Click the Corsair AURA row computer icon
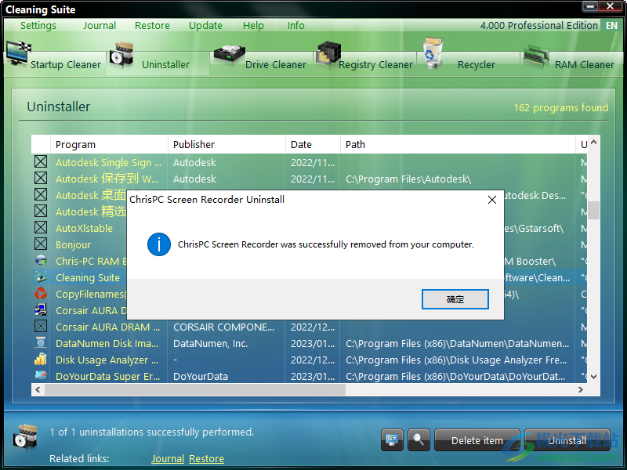This screenshot has height=470, width=627. [41, 310]
